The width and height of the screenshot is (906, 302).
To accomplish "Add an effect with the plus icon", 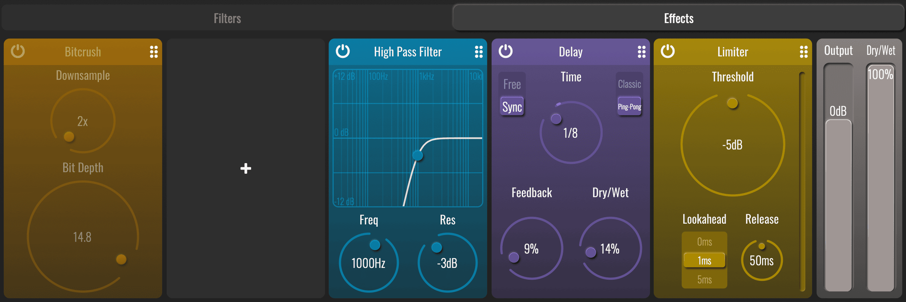I will [x=246, y=168].
